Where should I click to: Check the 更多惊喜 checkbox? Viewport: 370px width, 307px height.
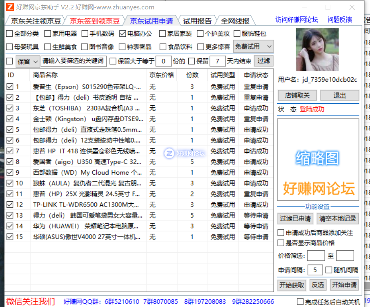pyautogui.click(x=201, y=47)
